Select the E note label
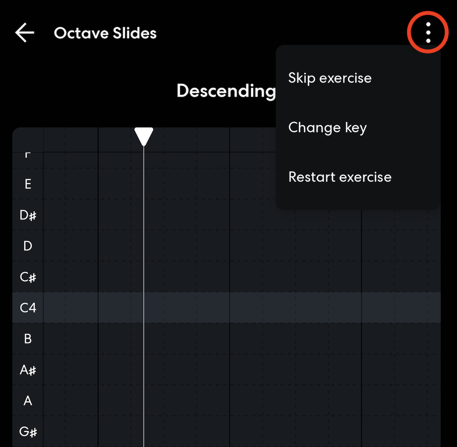The image size is (457, 447). click(28, 184)
